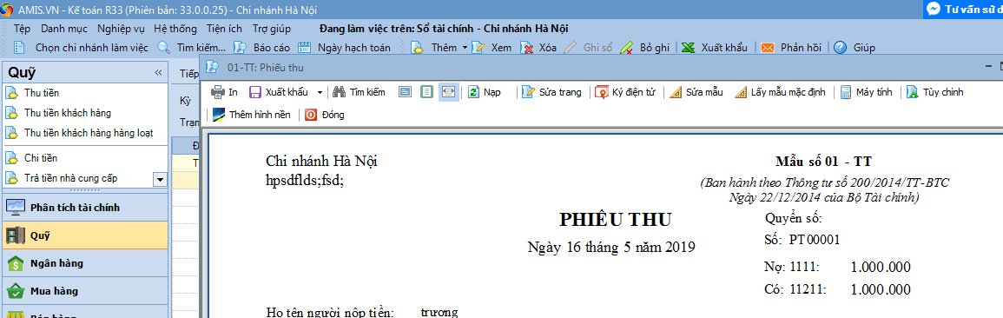Open the Quỹ module in sidebar
The width and height of the screenshot is (1003, 318).
[x=84, y=235]
